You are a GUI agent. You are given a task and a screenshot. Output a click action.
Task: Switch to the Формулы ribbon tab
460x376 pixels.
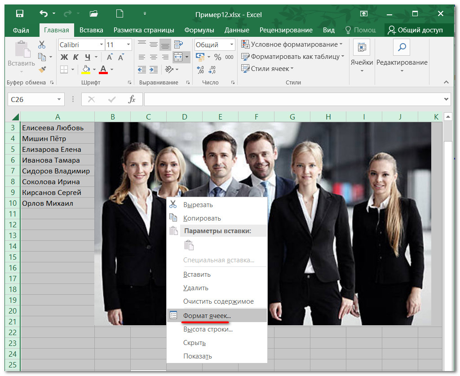[199, 30]
